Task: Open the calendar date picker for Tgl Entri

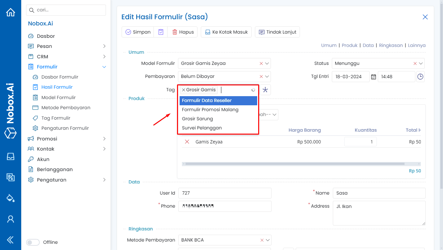Action: pyautogui.click(x=374, y=77)
